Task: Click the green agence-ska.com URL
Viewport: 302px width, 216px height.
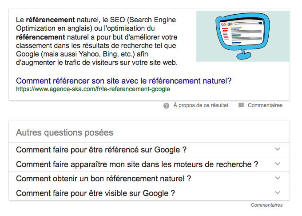Action: pyautogui.click(x=93, y=89)
